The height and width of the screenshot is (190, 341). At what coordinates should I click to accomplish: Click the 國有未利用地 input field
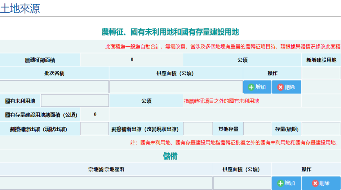coord(75,100)
